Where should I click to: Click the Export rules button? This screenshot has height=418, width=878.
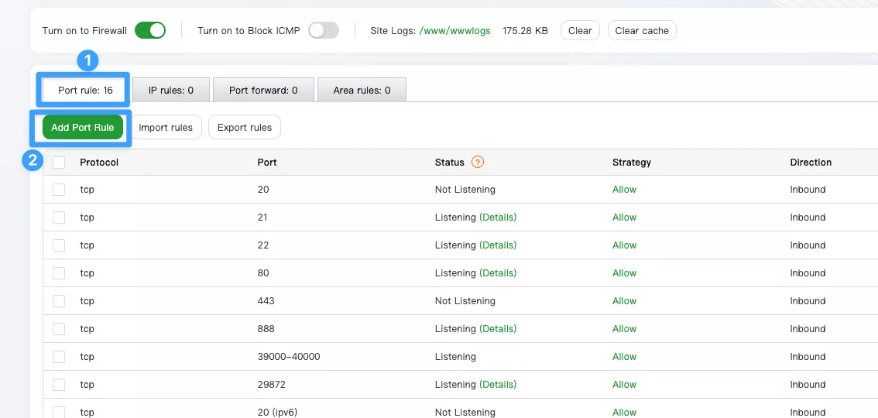point(244,128)
